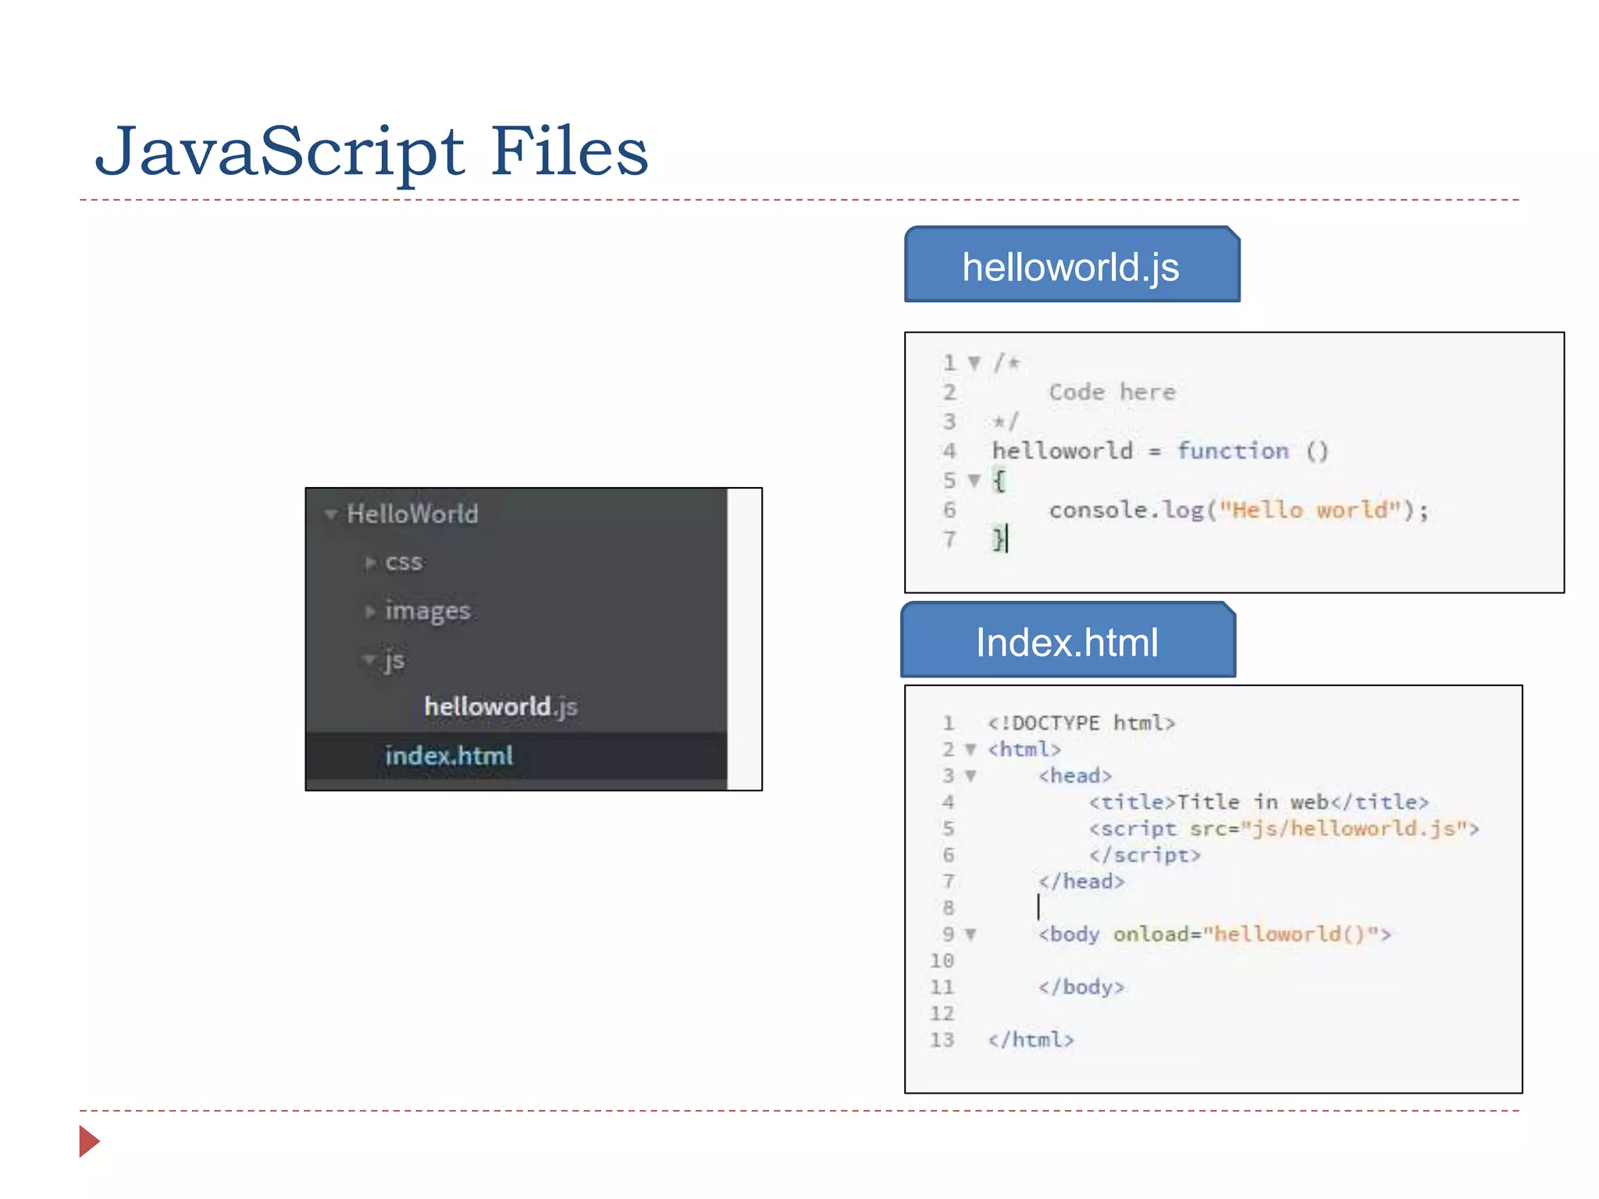Image resolution: width=1599 pixels, height=1199 pixels.
Task: Click the 'helloworld' identifier on line 4
Action: click(x=1062, y=450)
